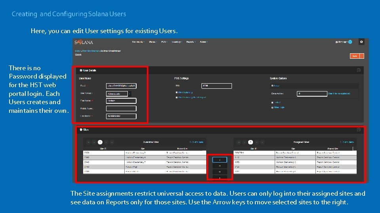The height and width of the screenshot is (213, 380).
Task: Open the Messages indicator
Action: tap(344, 42)
